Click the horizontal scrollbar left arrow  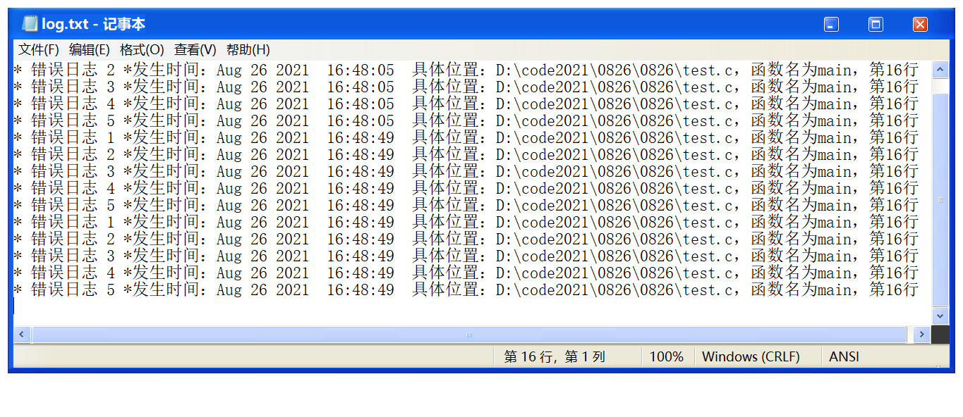tap(22, 335)
